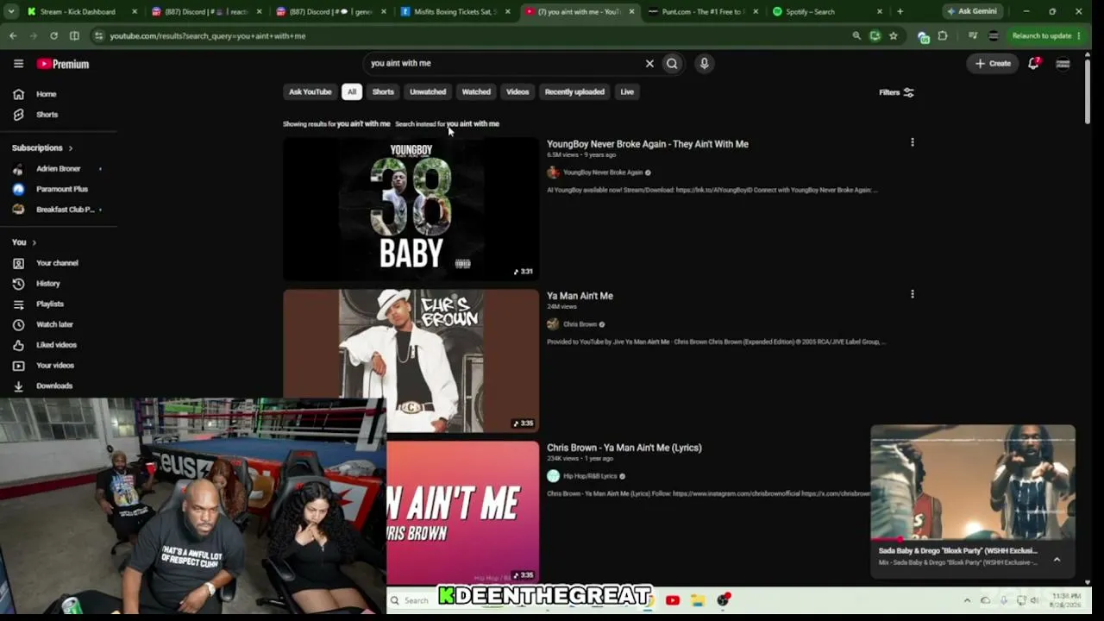The image size is (1104, 621).
Task: Open the search Filters panel
Action: (x=896, y=92)
